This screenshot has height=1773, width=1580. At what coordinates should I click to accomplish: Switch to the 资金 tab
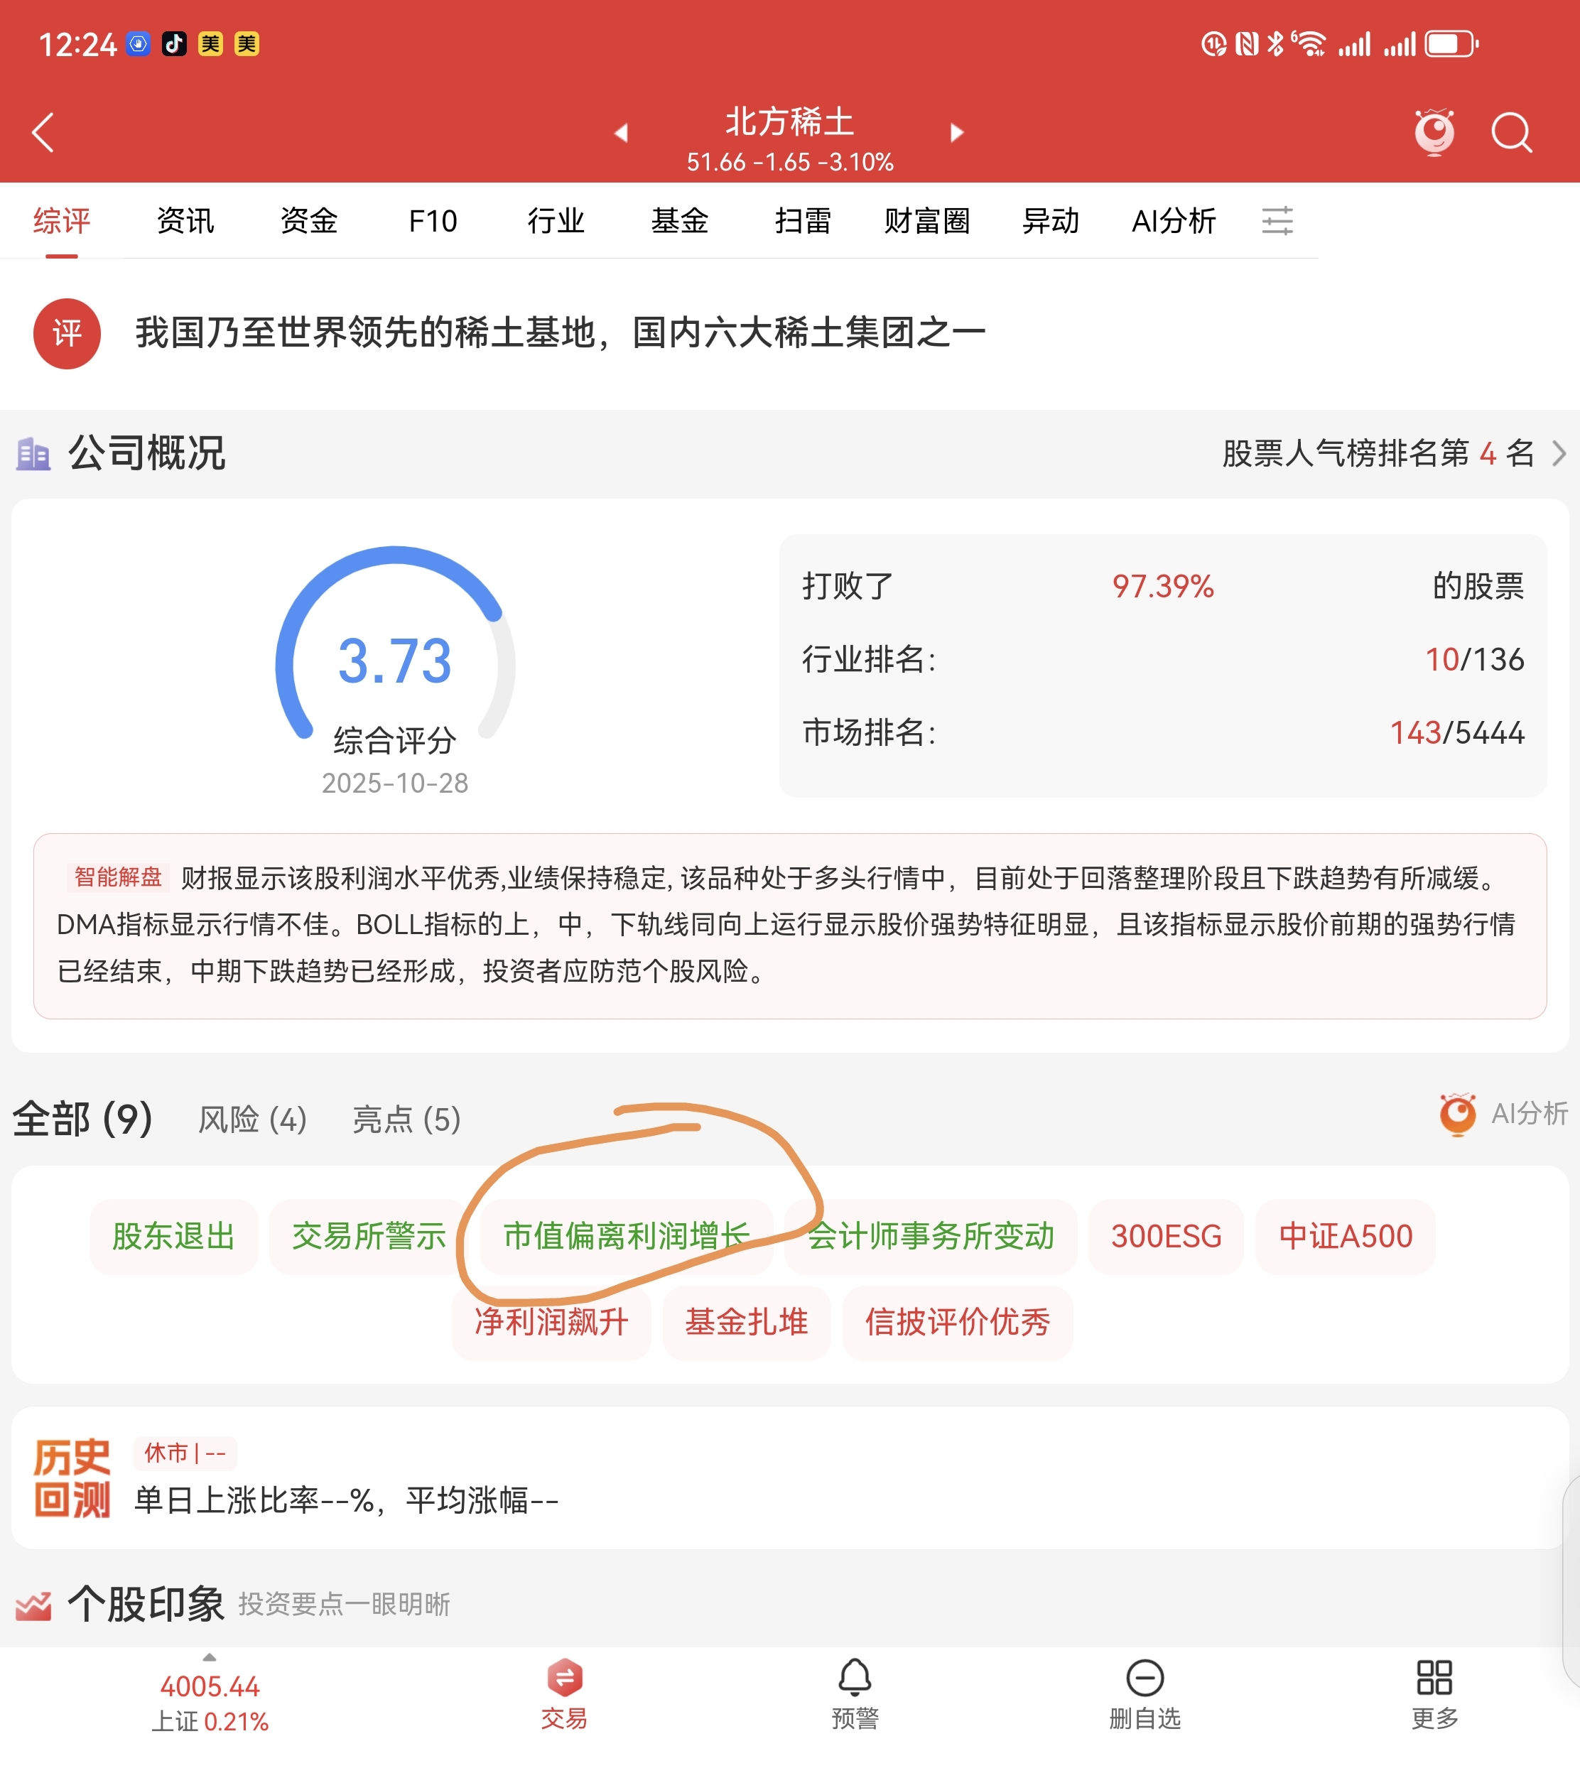(x=309, y=220)
